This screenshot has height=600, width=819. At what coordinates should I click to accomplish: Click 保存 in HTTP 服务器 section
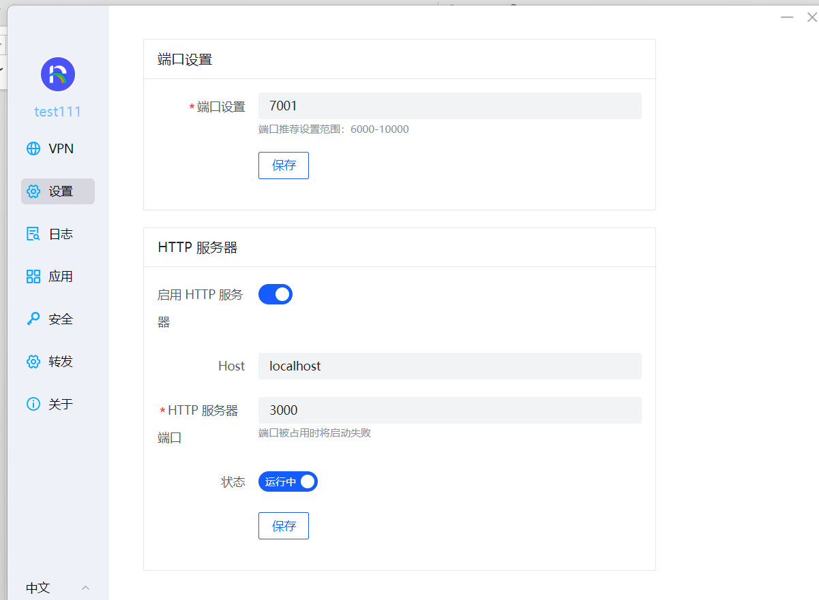[283, 525]
